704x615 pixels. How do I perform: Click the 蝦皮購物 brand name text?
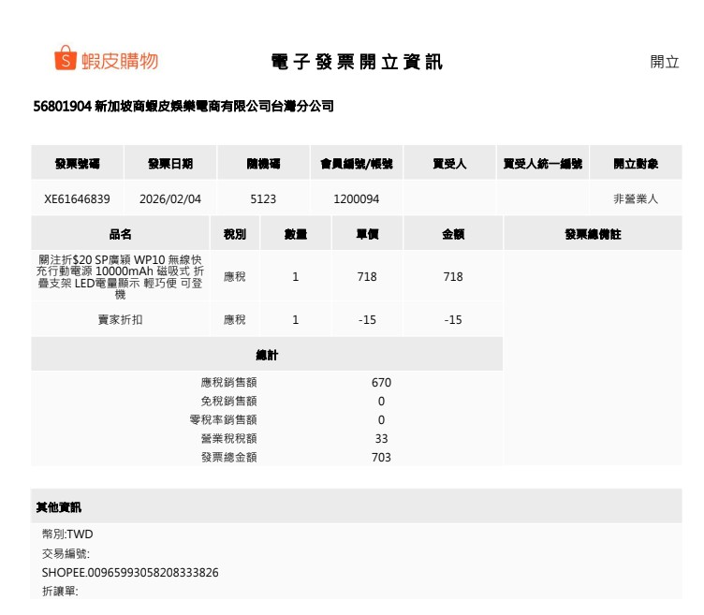click(119, 61)
